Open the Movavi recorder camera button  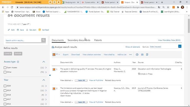click(x=50, y=2)
